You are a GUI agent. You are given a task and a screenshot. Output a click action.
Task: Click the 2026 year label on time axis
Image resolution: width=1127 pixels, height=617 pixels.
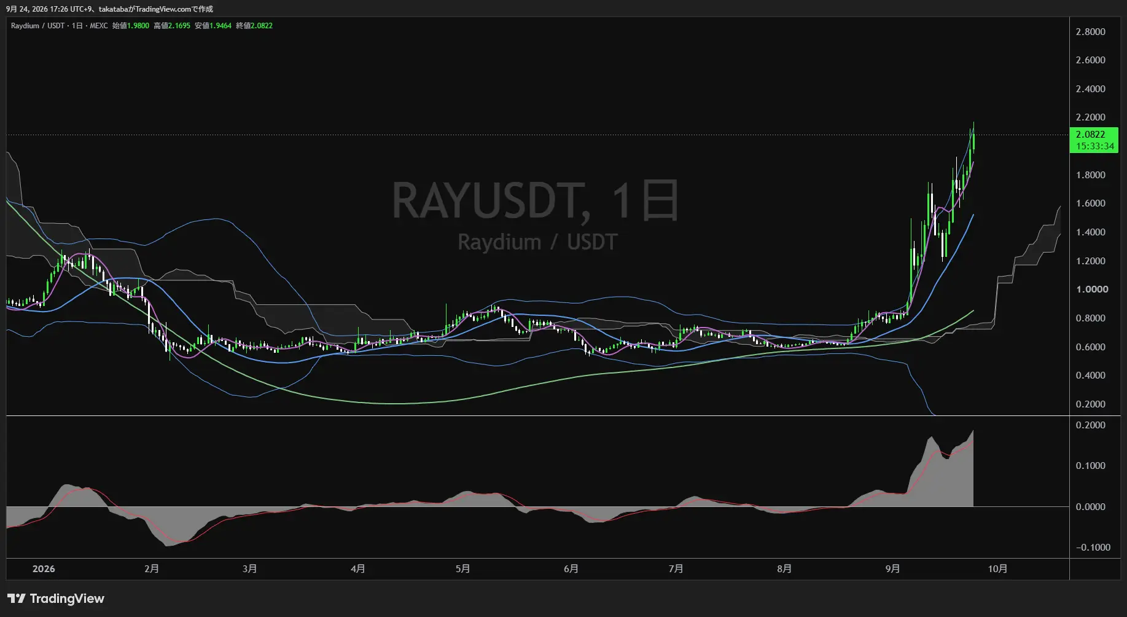click(x=44, y=569)
